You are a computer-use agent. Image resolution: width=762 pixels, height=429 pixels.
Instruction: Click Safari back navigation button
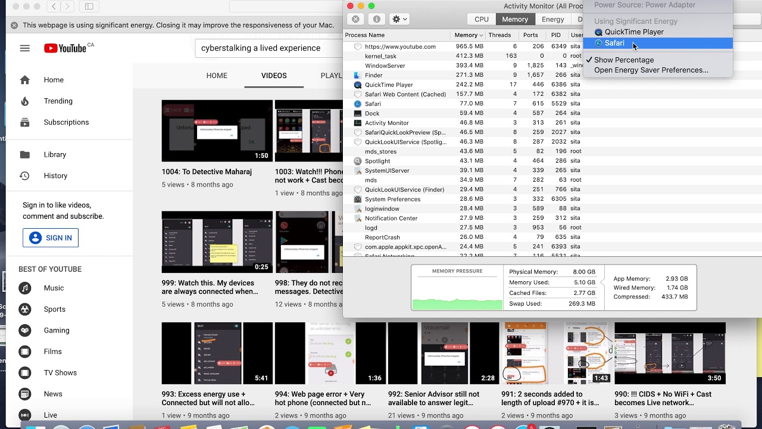click(54, 7)
